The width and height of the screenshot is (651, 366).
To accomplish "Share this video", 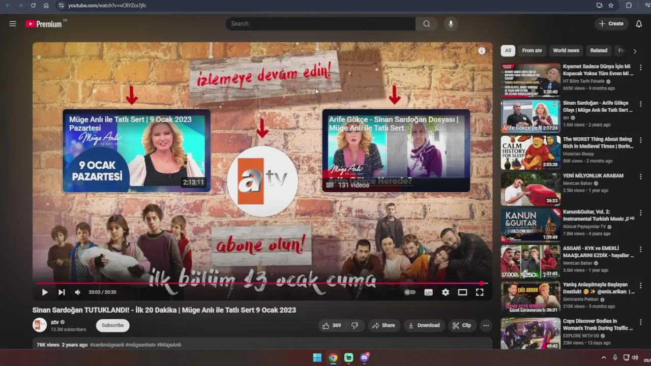I will point(383,325).
